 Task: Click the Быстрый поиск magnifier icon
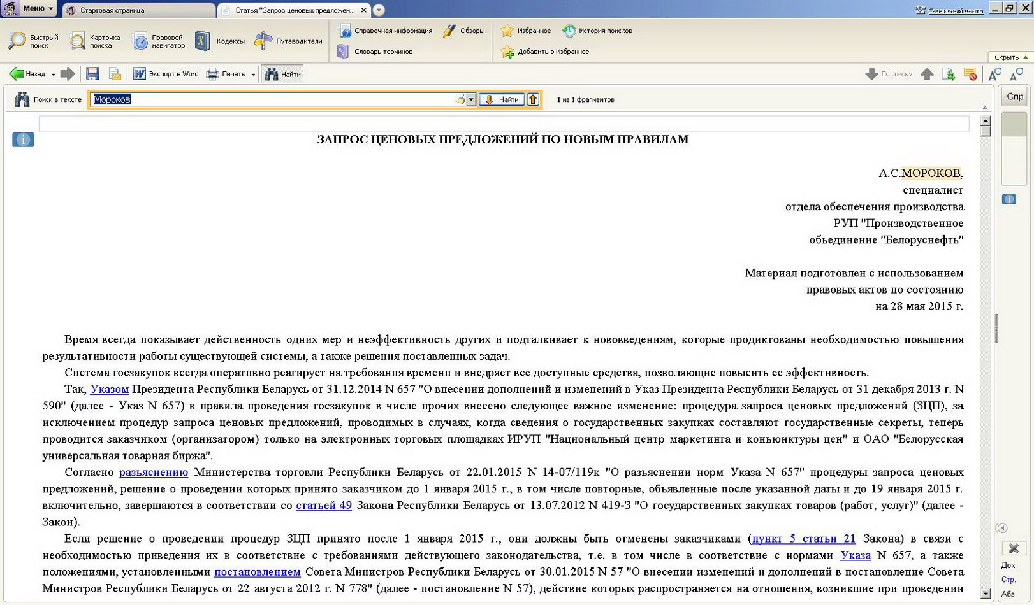click(x=17, y=41)
